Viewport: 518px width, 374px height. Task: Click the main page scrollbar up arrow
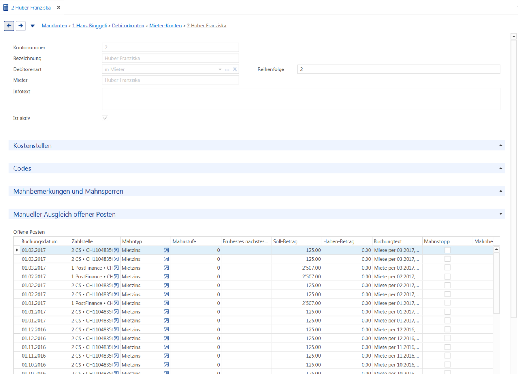[514, 37]
